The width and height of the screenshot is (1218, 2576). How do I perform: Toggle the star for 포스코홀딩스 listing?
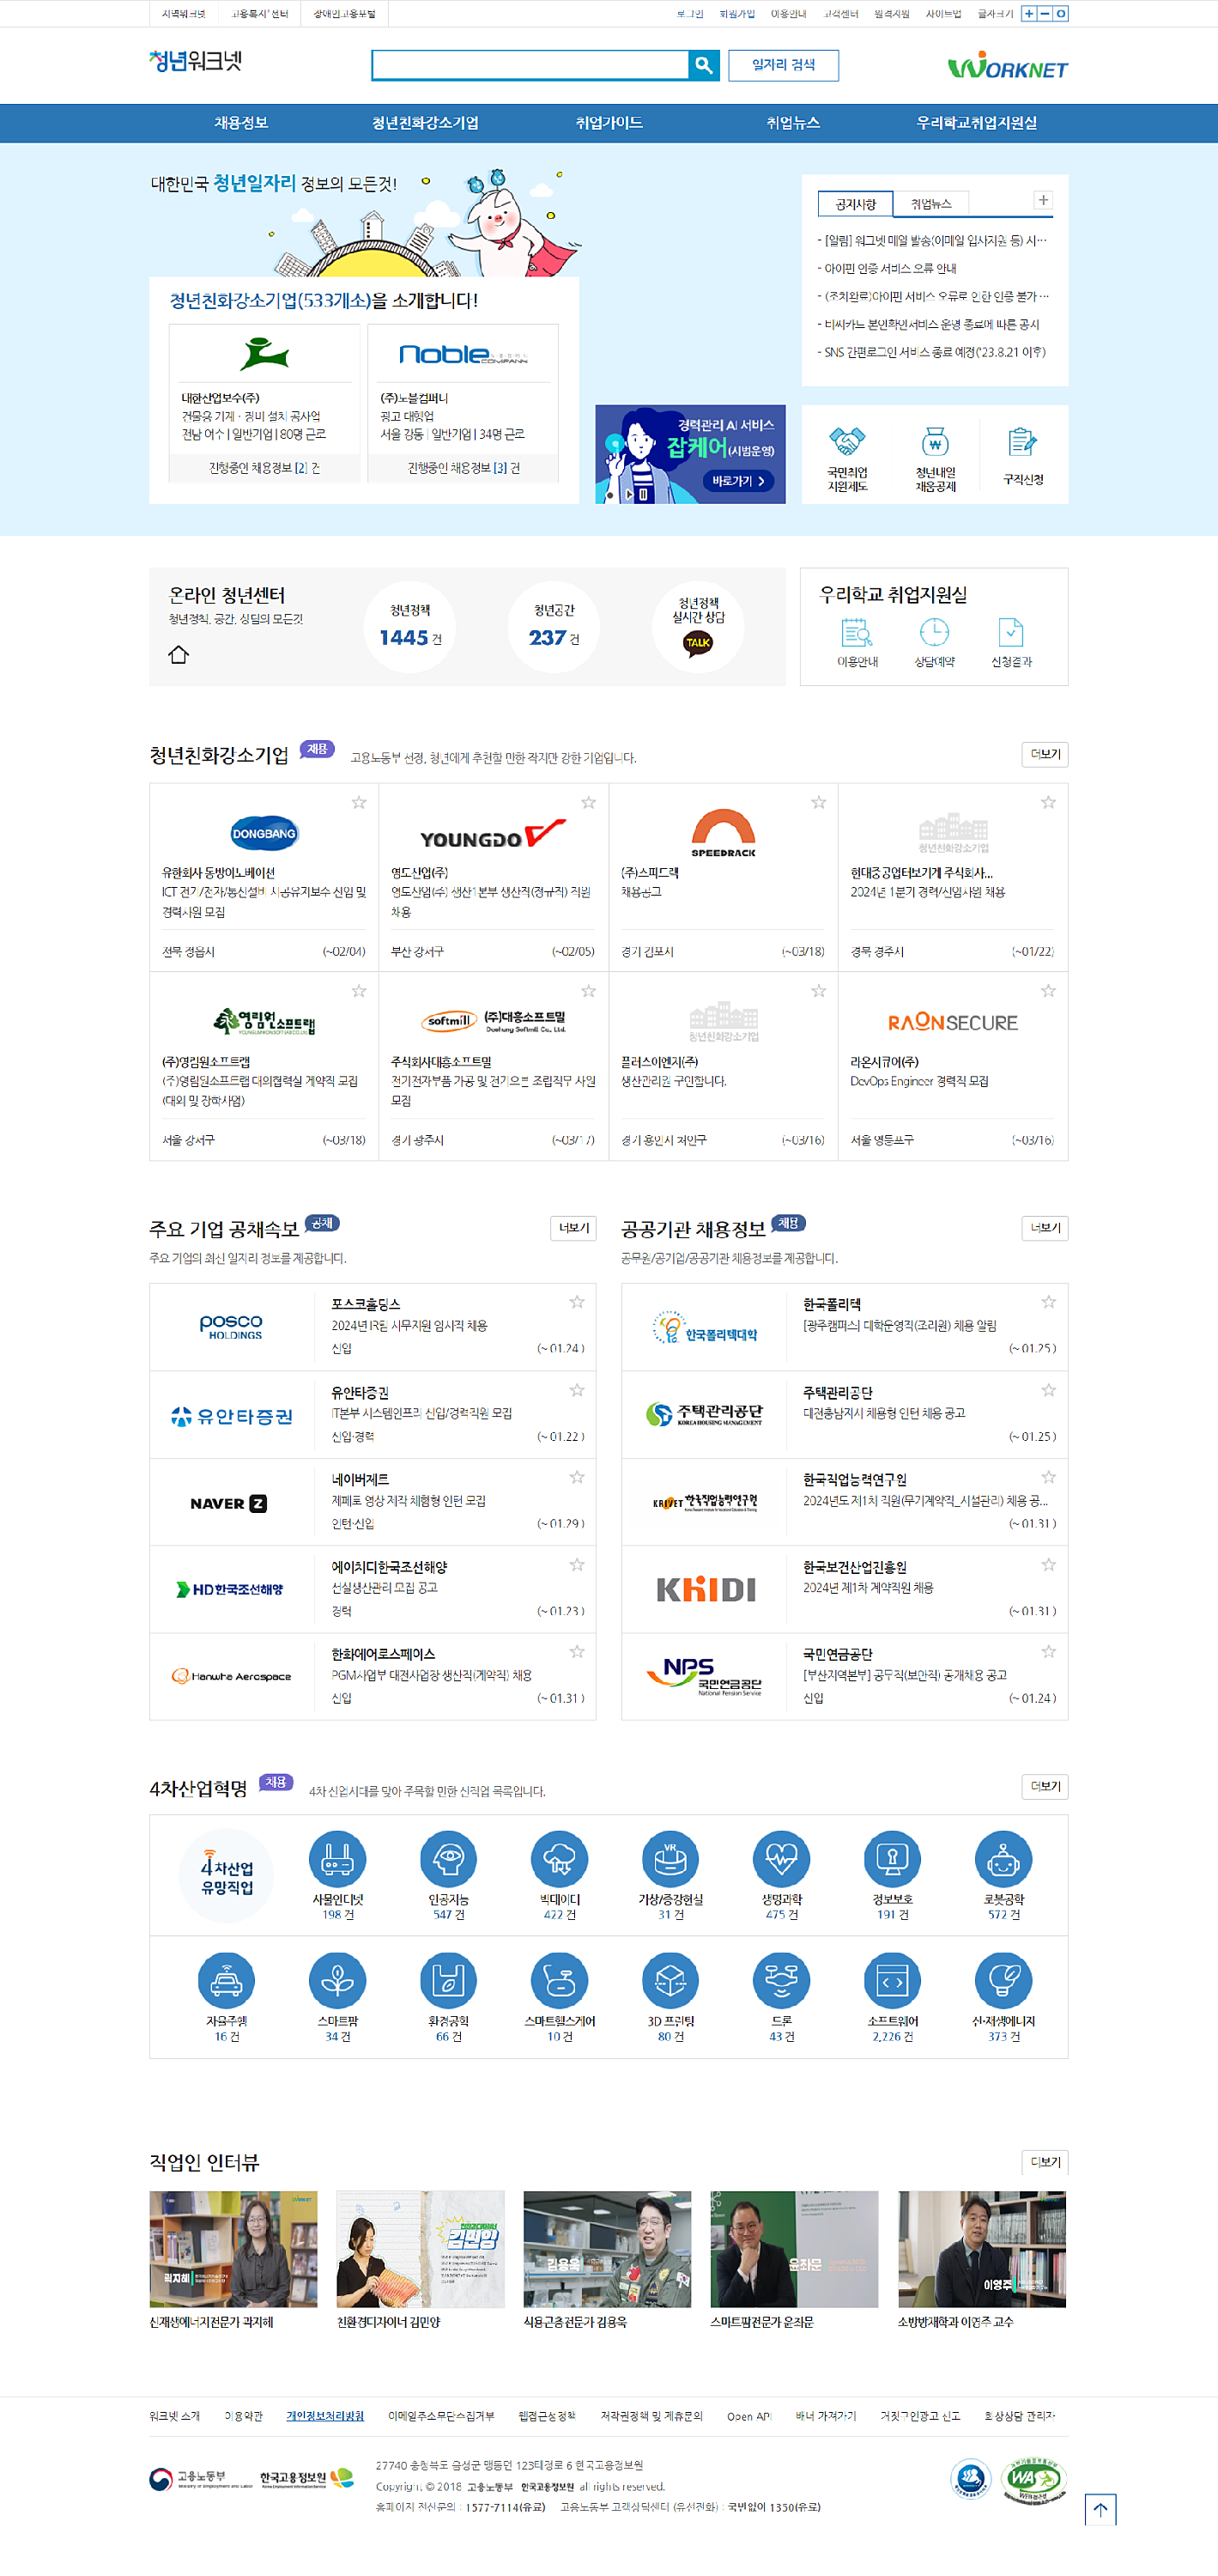tap(577, 1301)
